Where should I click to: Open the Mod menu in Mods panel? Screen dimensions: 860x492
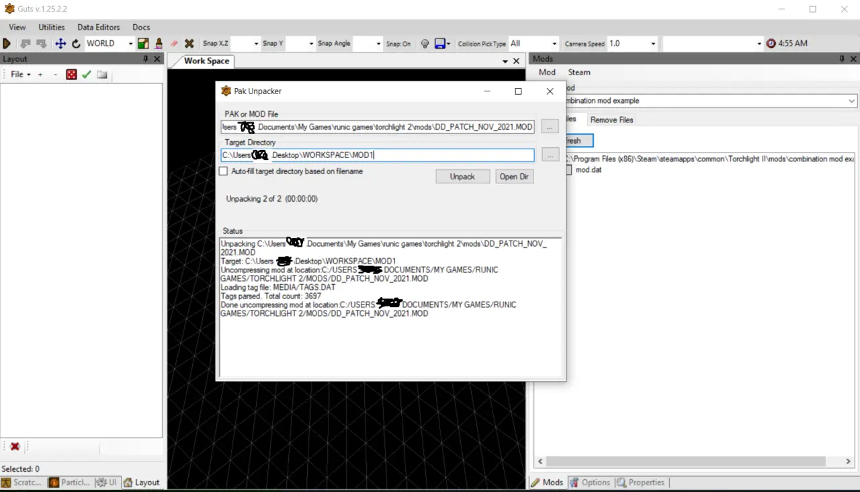(x=548, y=73)
